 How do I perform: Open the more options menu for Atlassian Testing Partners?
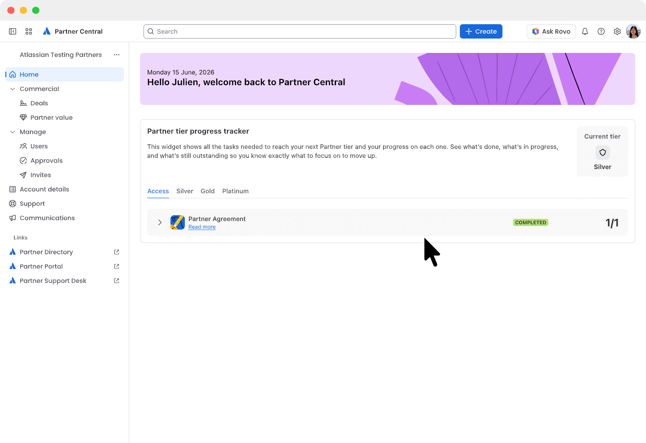pos(117,55)
